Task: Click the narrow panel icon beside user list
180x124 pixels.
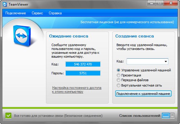Action: coord(172,116)
